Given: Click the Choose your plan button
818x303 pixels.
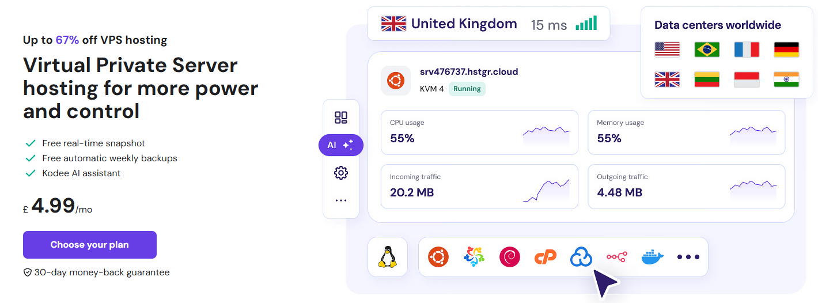Looking at the screenshot, I should tap(90, 245).
